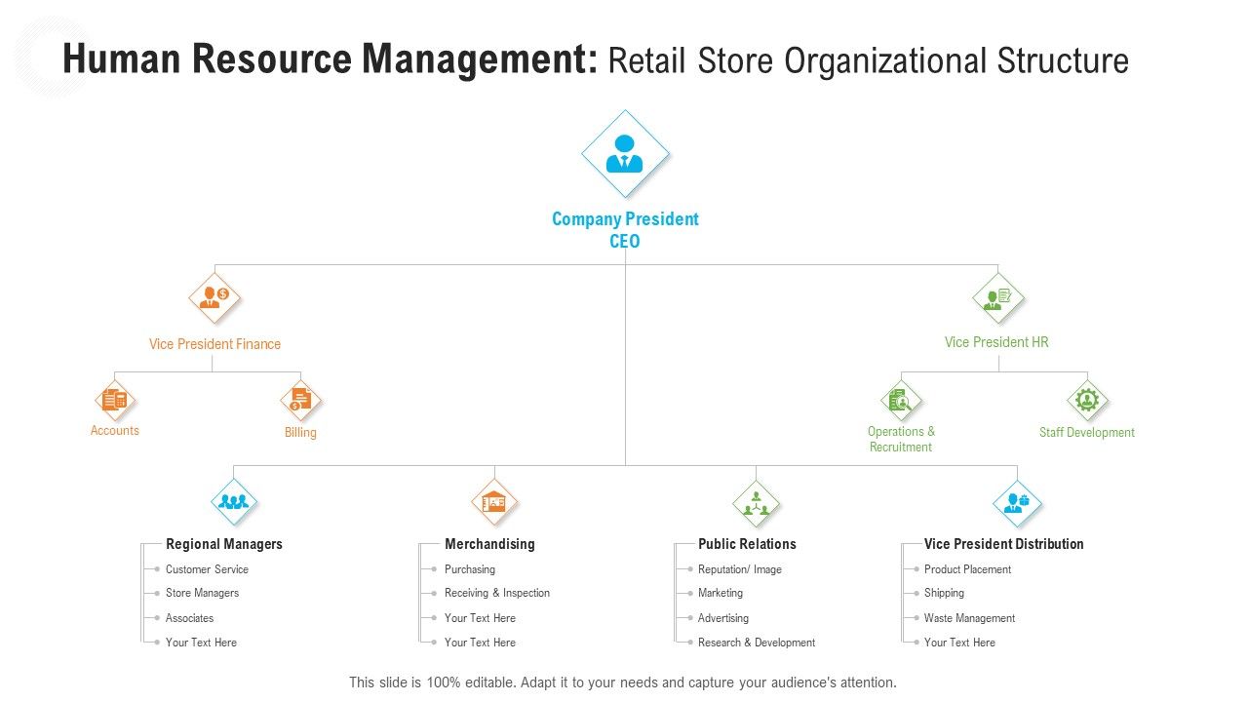Click the Regional Managers group icon
The image size is (1248, 702).
tap(234, 503)
